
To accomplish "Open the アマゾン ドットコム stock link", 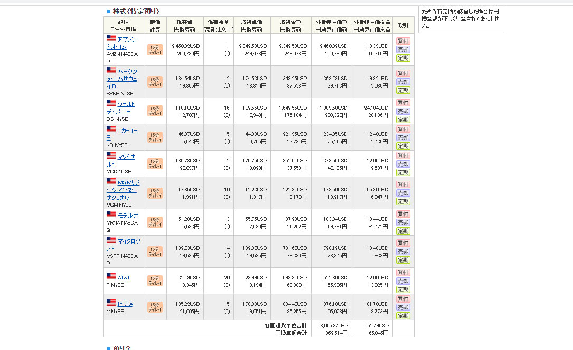I will coord(122,43).
